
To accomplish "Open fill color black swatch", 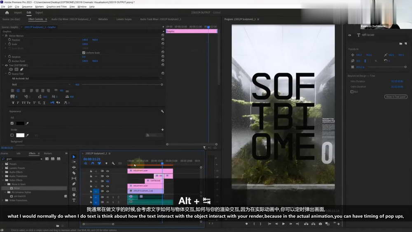I will coord(20,123).
